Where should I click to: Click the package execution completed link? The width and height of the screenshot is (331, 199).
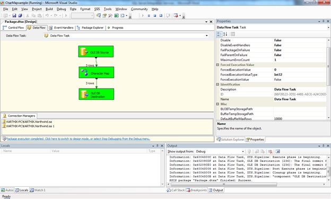[x=78, y=139]
